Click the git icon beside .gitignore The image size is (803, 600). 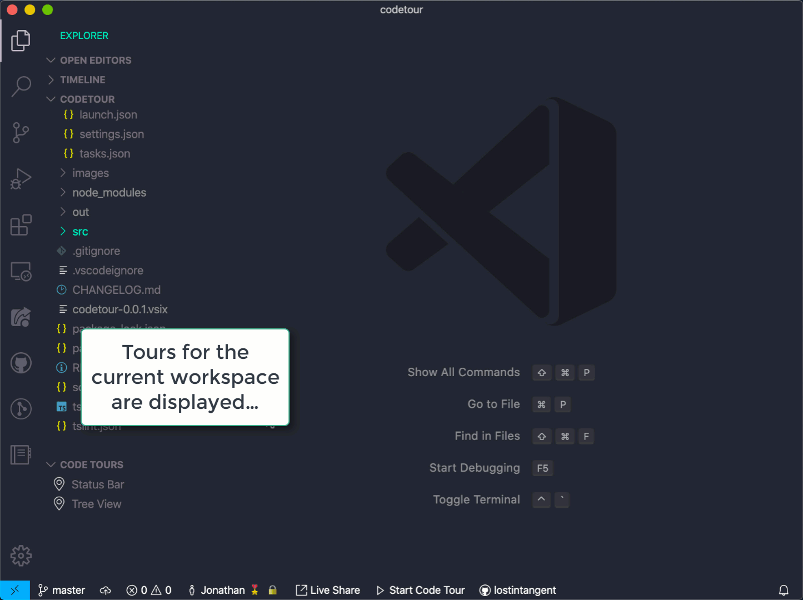point(62,251)
